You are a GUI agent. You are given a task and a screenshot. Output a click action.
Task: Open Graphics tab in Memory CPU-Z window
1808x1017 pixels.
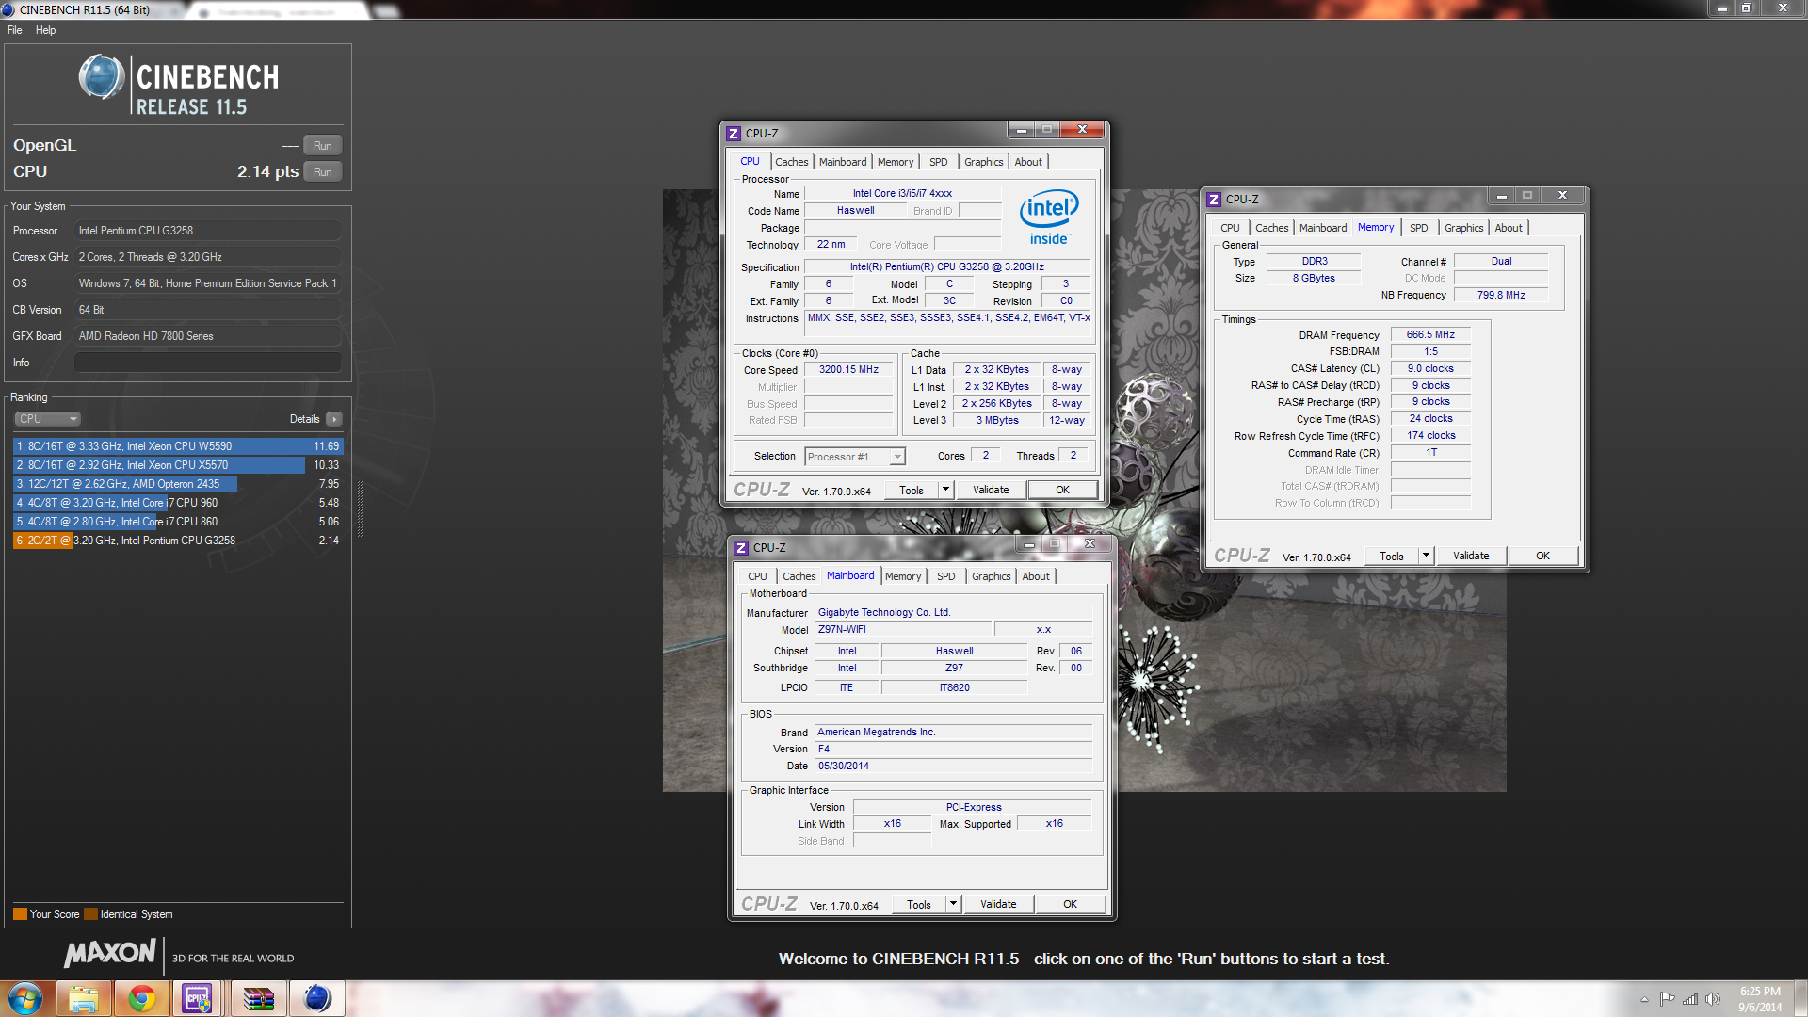pos(1463,228)
